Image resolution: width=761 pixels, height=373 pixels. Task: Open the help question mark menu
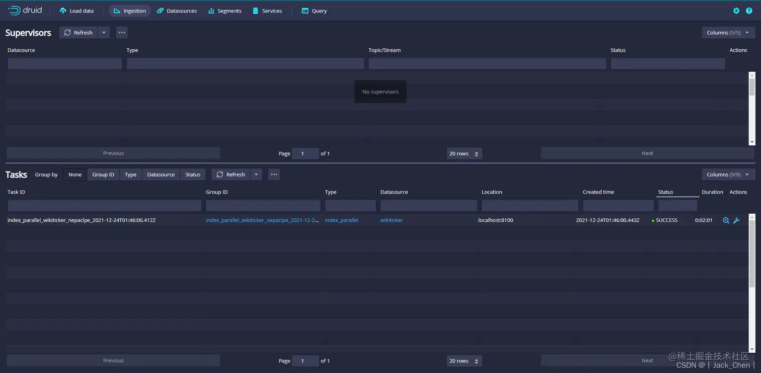pos(749,11)
